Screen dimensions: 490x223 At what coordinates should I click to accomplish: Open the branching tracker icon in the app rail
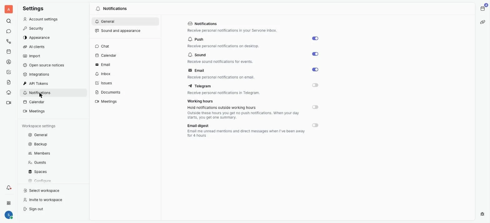9,41
